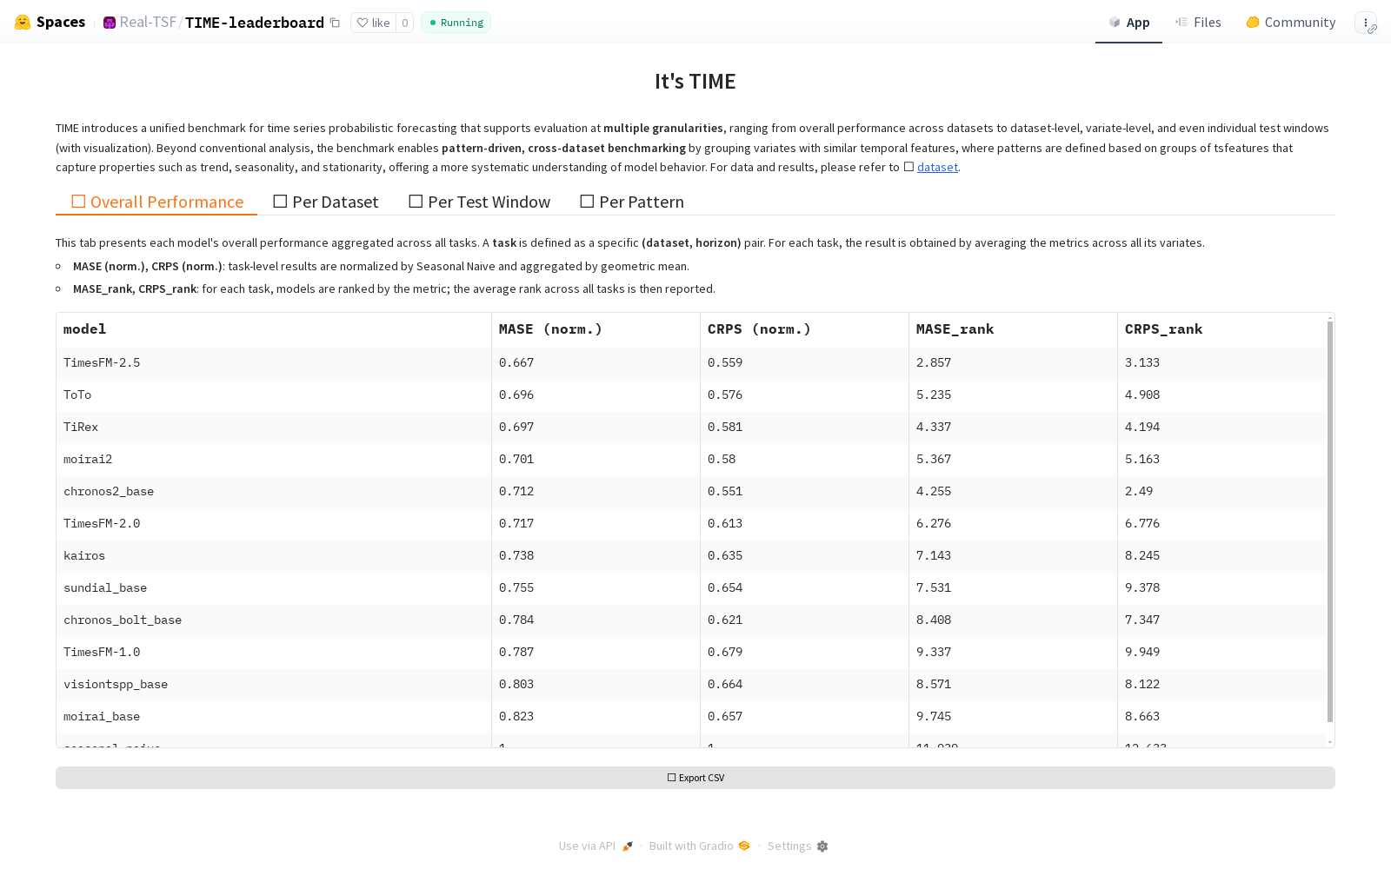The height and width of the screenshot is (869, 1391).
Task: Click TimesFM-1.0's CRPS_rank value 9.949
Action: [1221, 653]
